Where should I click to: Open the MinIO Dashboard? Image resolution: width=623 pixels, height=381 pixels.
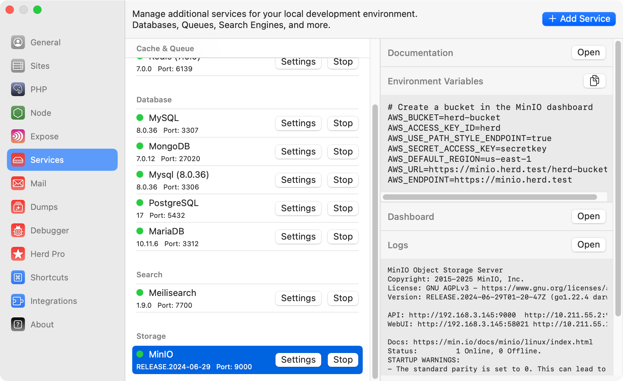[588, 216]
